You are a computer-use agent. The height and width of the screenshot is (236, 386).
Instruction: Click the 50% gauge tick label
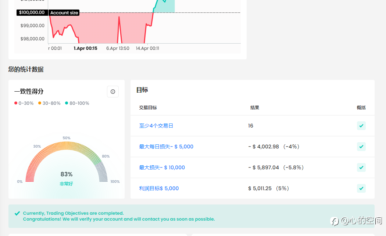(x=67, y=138)
